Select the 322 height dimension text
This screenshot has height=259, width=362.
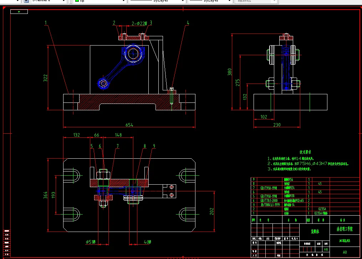tap(45, 78)
